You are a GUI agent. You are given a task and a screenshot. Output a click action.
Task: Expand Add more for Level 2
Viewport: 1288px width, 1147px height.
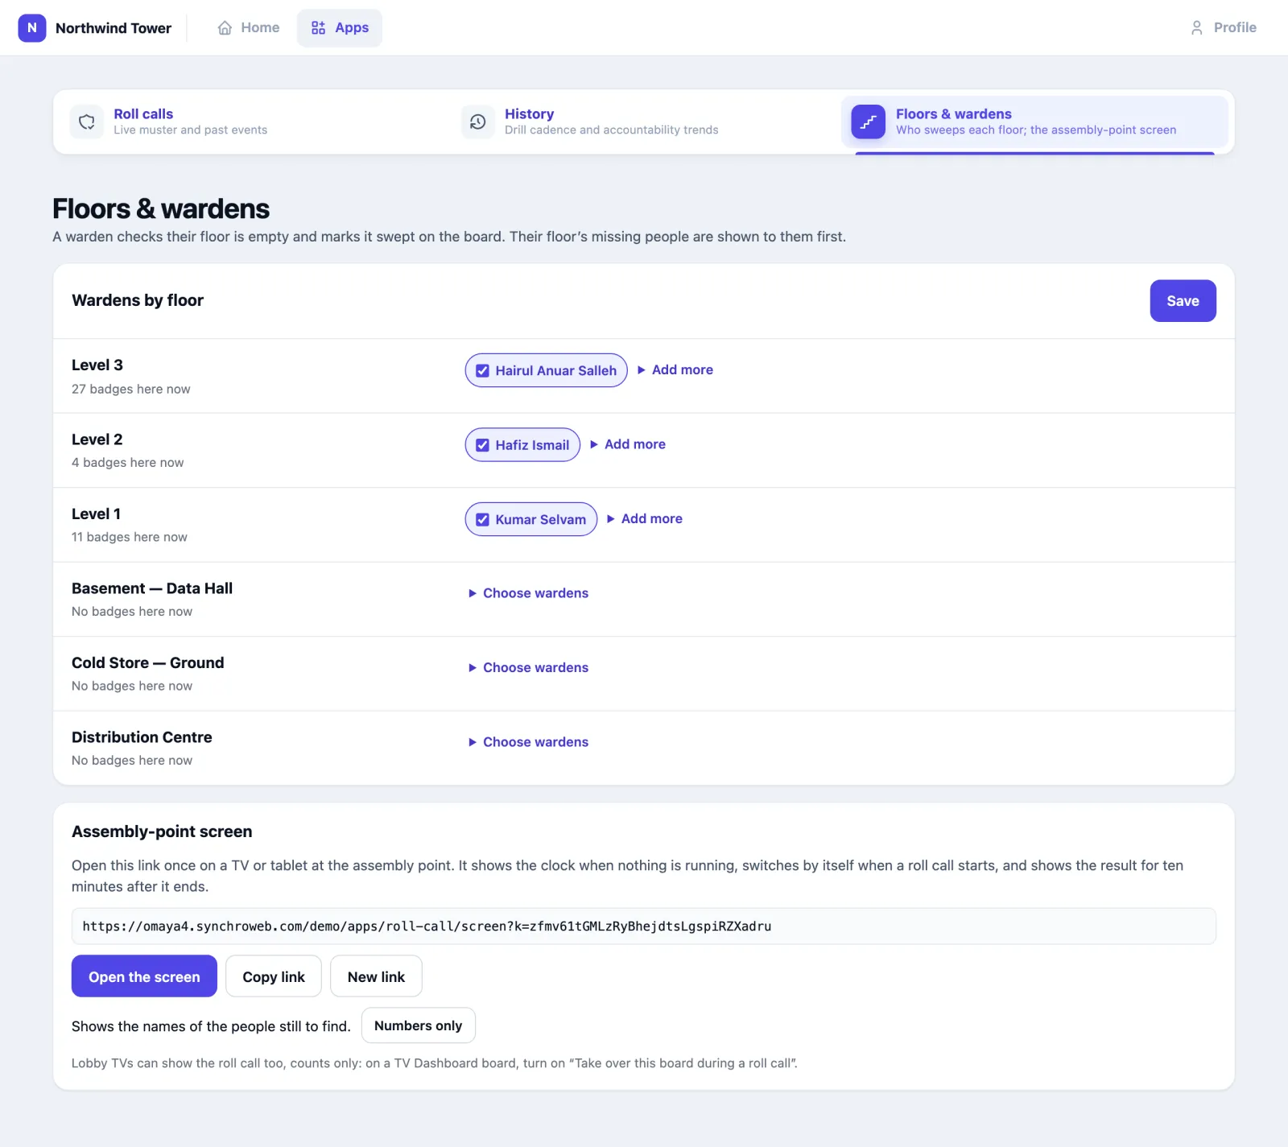(627, 444)
